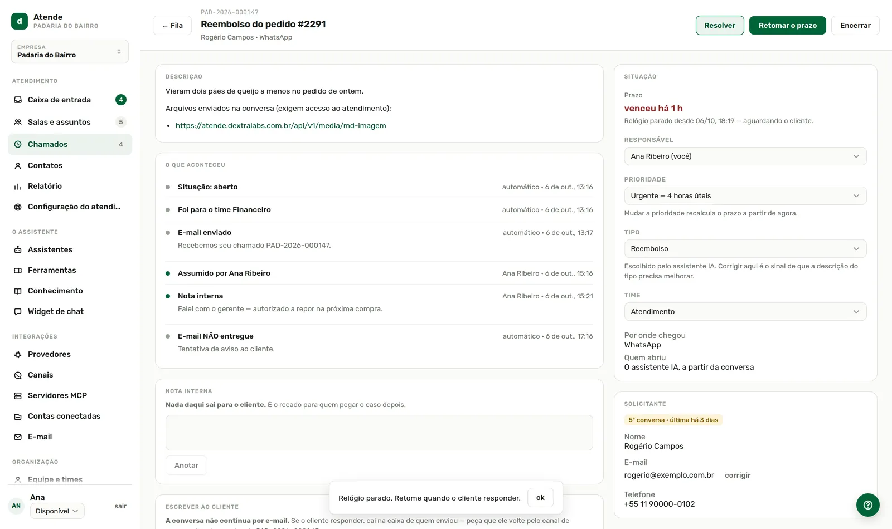Viewport: 892px width, 529px height.
Task: Change the Disponível status dropdown
Action: pyautogui.click(x=57, y=511)
